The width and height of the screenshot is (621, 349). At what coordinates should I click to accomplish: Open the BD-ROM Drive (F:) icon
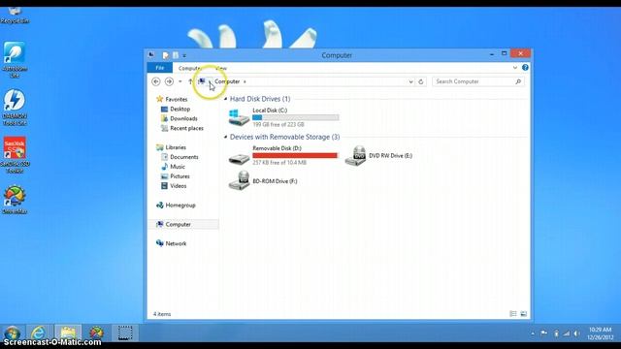[x=239, y=181]
